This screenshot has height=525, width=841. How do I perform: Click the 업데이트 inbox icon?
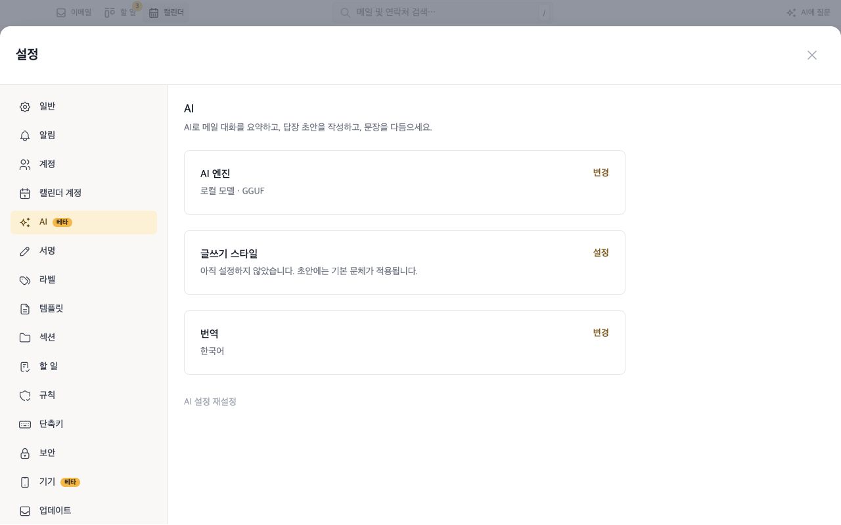click(x=25, y=511)
